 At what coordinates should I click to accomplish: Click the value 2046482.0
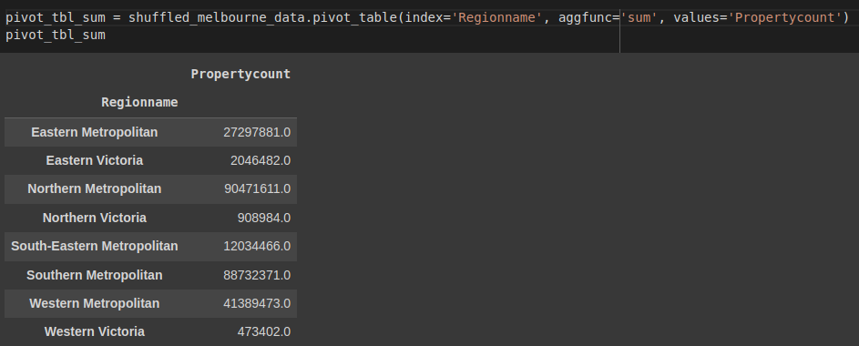(261, 161)
